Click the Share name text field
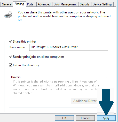Screen dimensions: 118x122 point(68,47)
